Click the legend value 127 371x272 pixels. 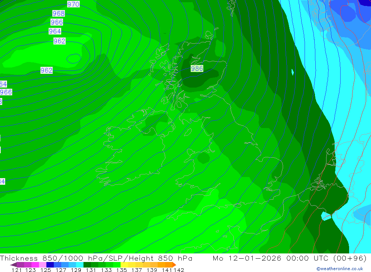61,270
